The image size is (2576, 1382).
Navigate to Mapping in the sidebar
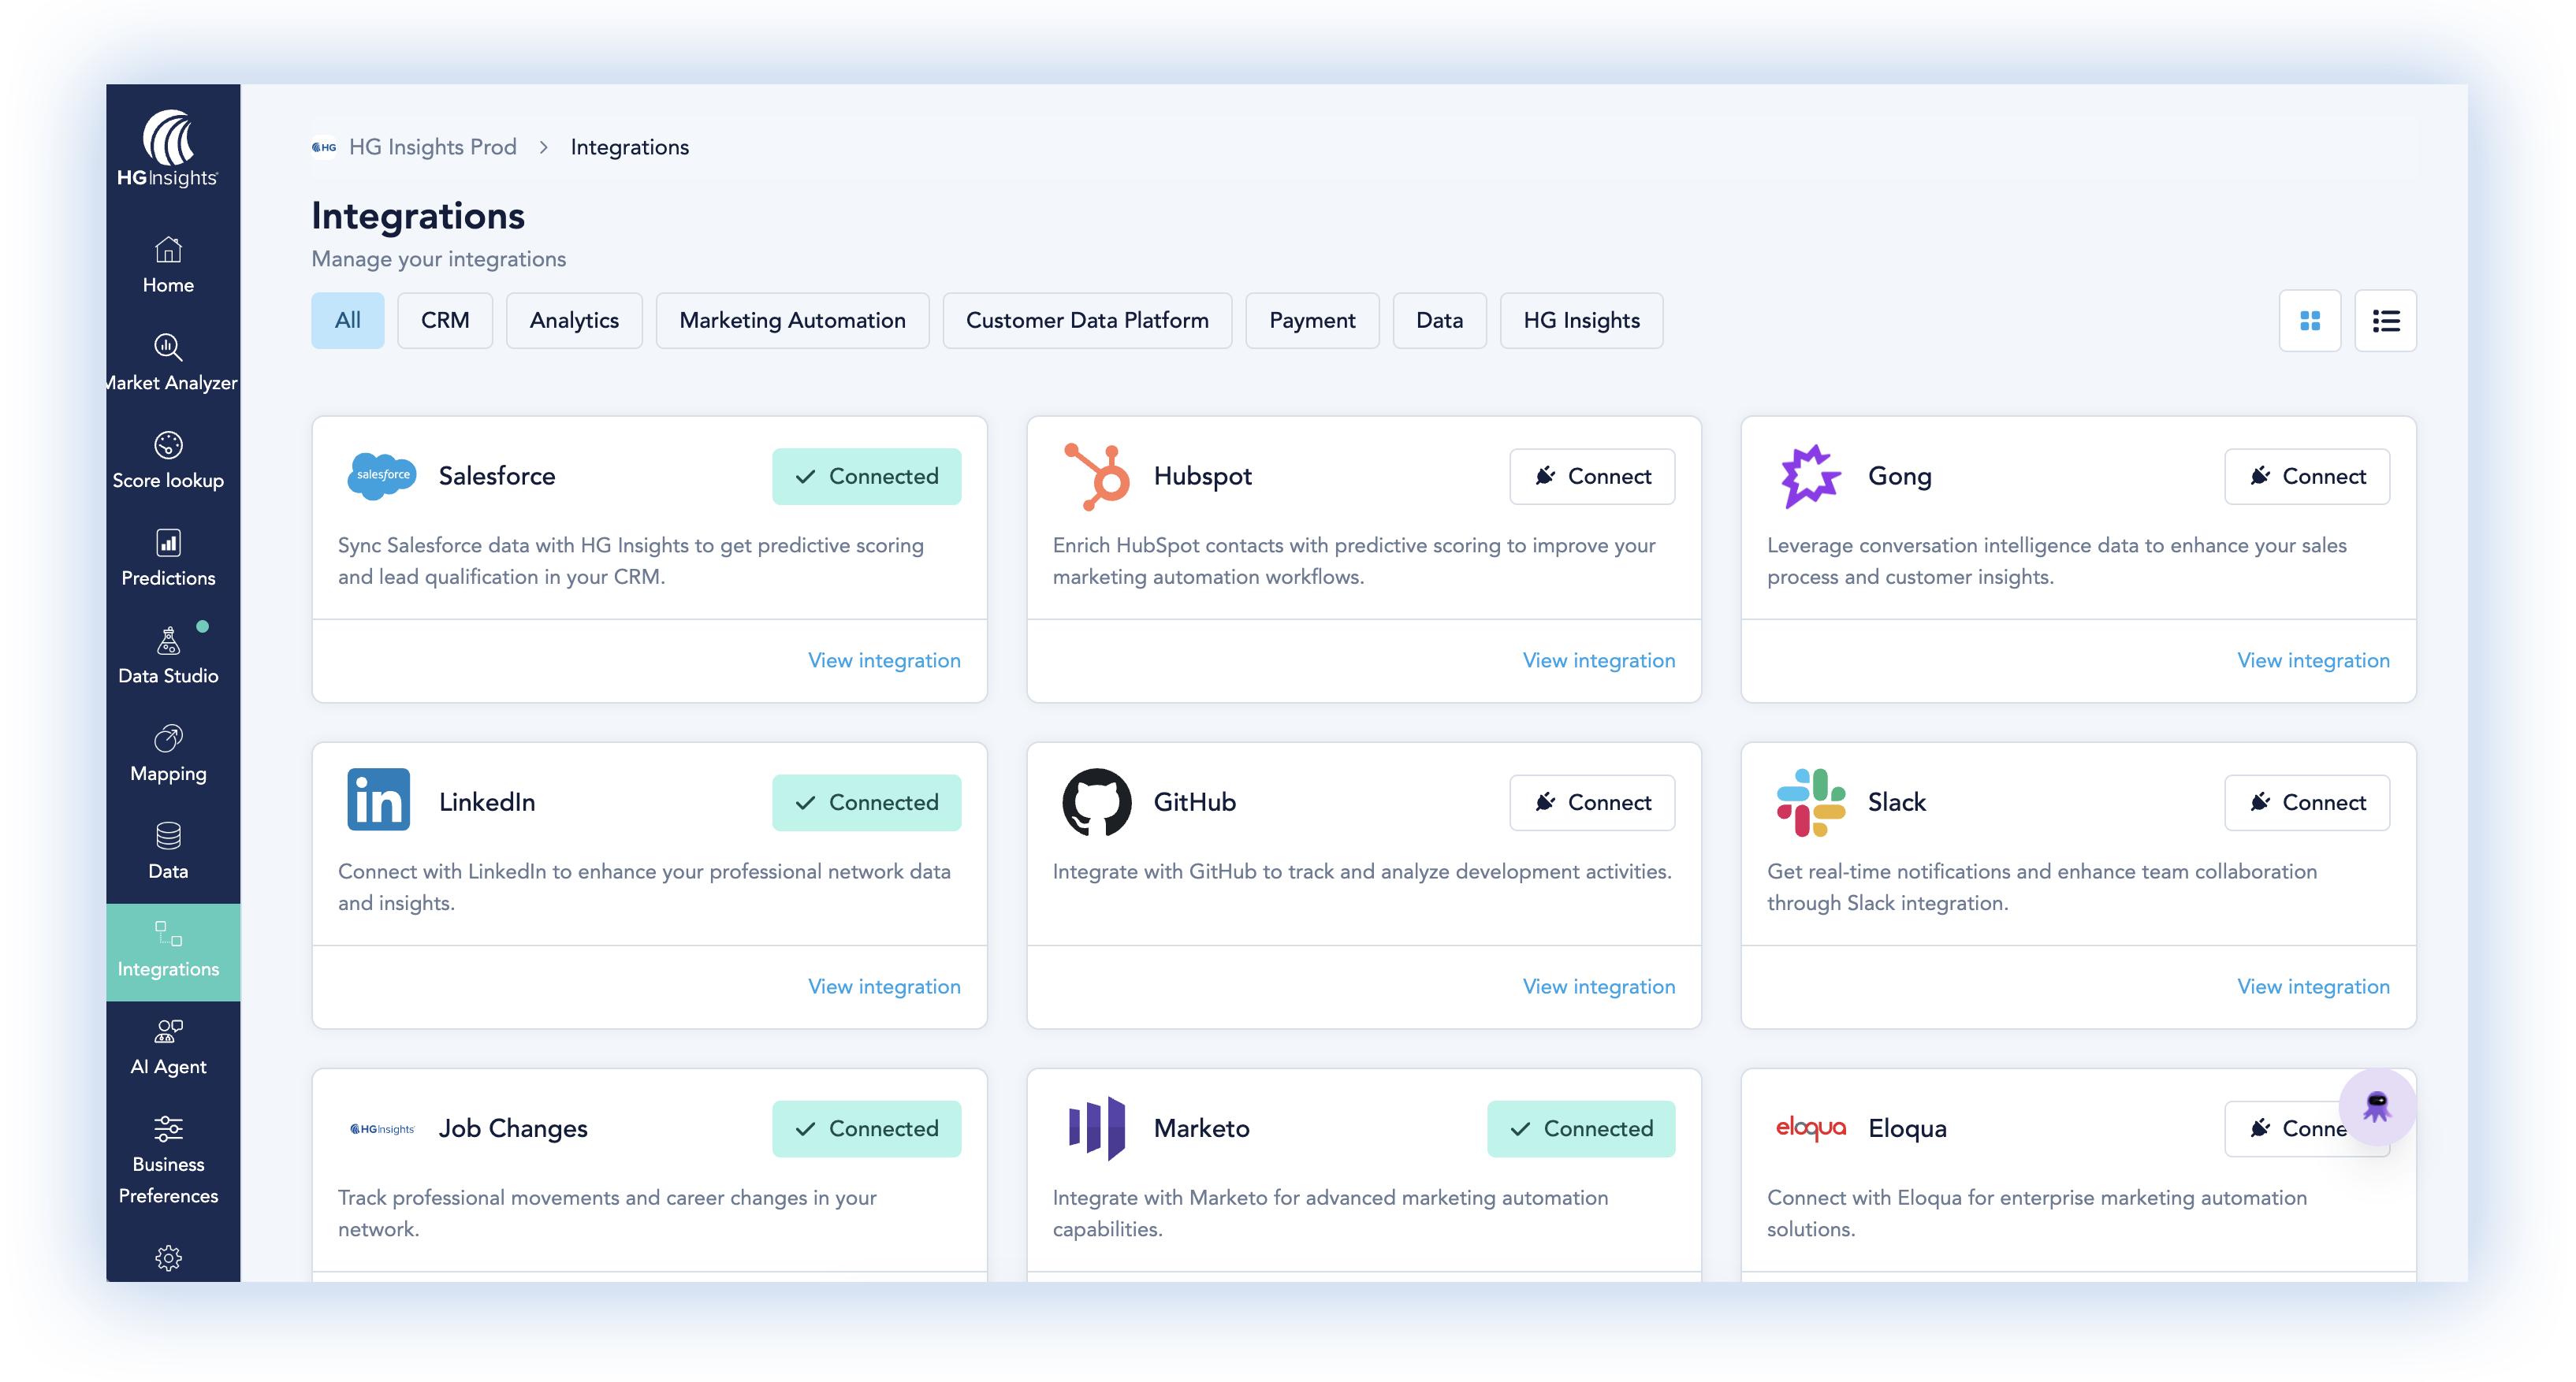click(168, 755)
